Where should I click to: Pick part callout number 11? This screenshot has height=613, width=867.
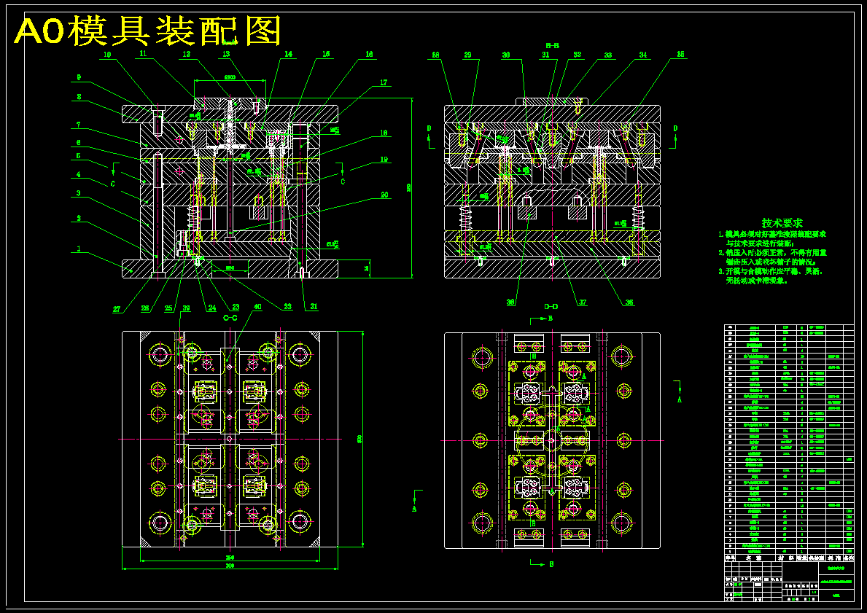point(143,54)
